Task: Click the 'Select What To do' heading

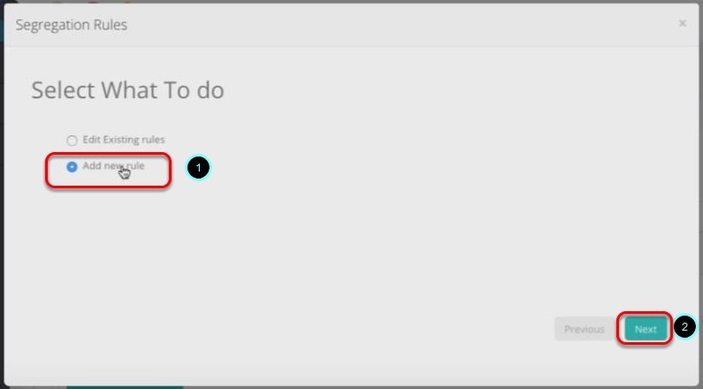Action: tap(127, 90)
